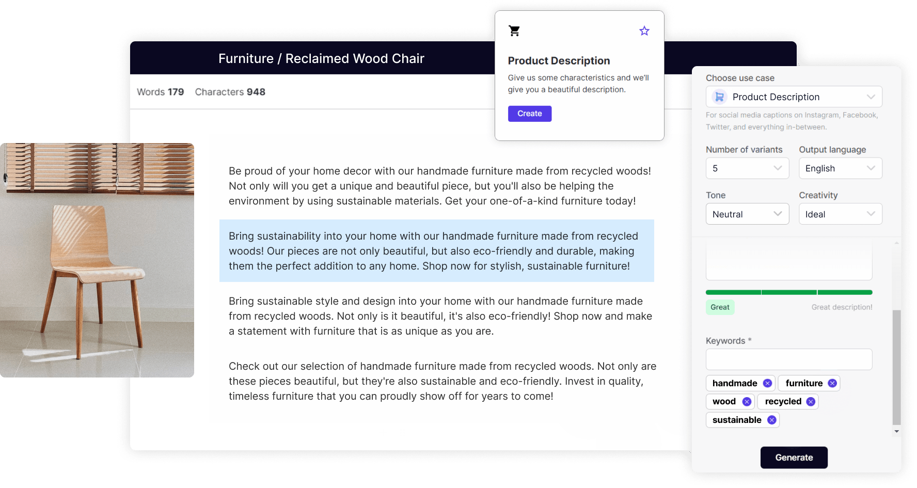Favorite the Product Description card with star
The image size is (917, 488).
click(644, 31)
